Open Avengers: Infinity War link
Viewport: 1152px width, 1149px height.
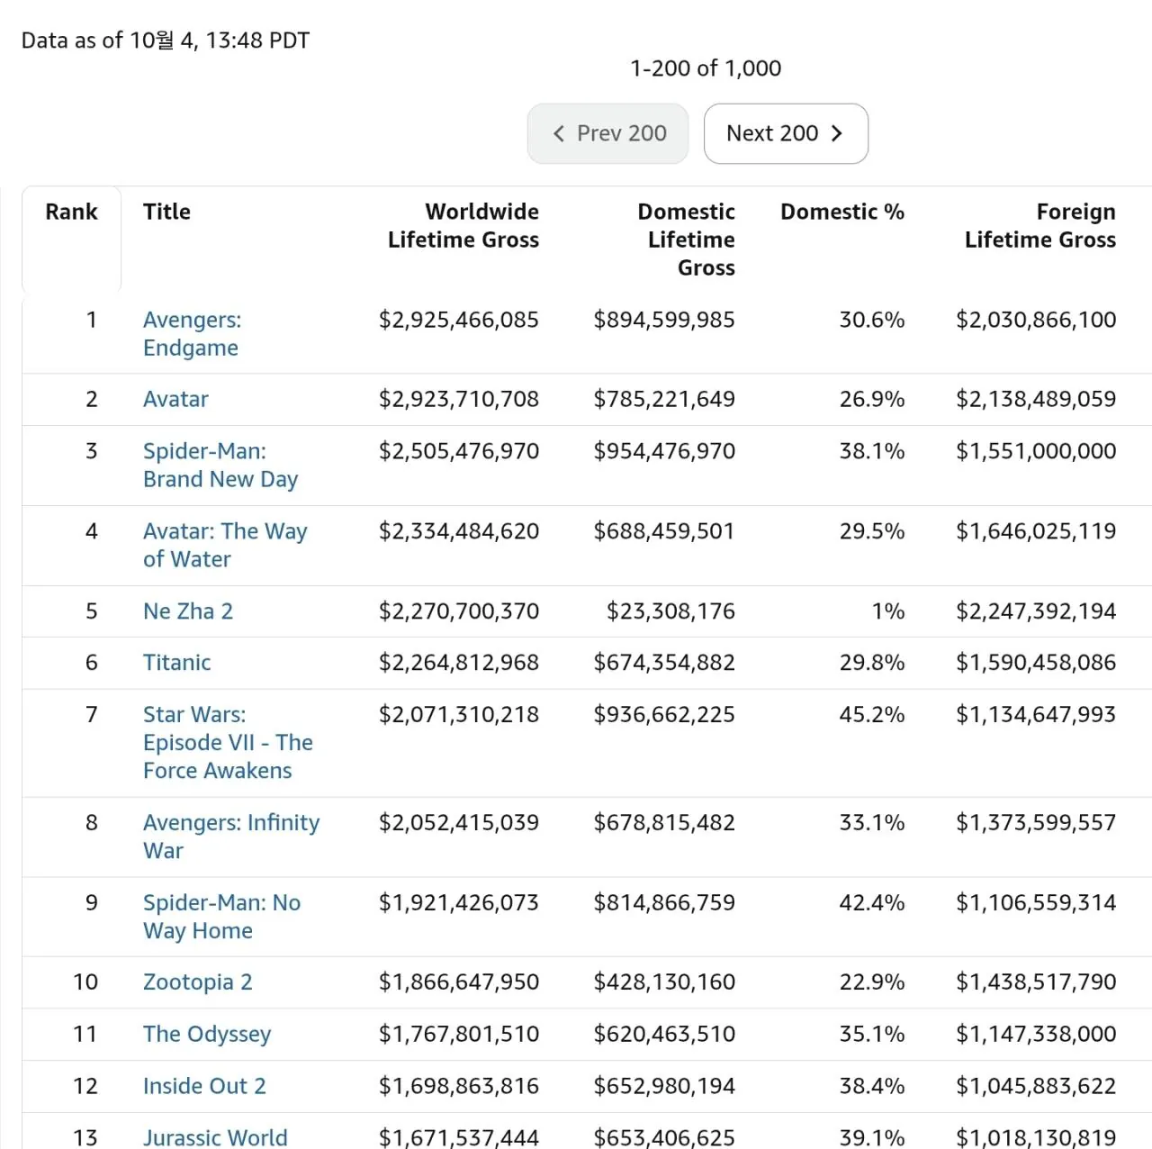231,837
